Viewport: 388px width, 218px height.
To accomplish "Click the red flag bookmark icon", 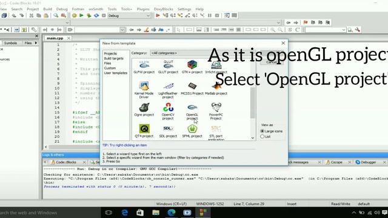I will pyautogui.click(x=306, y=22).
